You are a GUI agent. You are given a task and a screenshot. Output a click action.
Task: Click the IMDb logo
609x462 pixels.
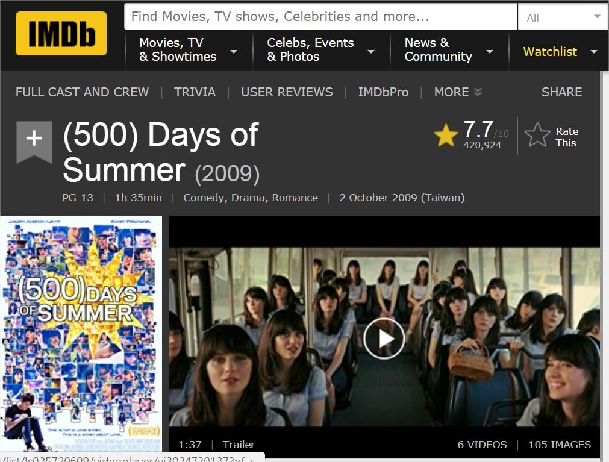61,33
